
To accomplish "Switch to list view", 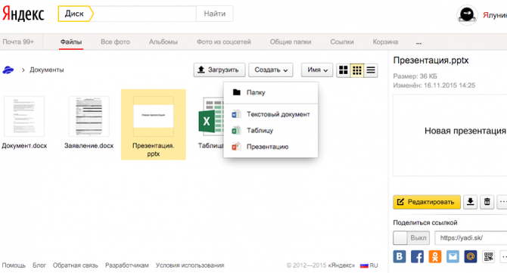I will tap(371, 70).
